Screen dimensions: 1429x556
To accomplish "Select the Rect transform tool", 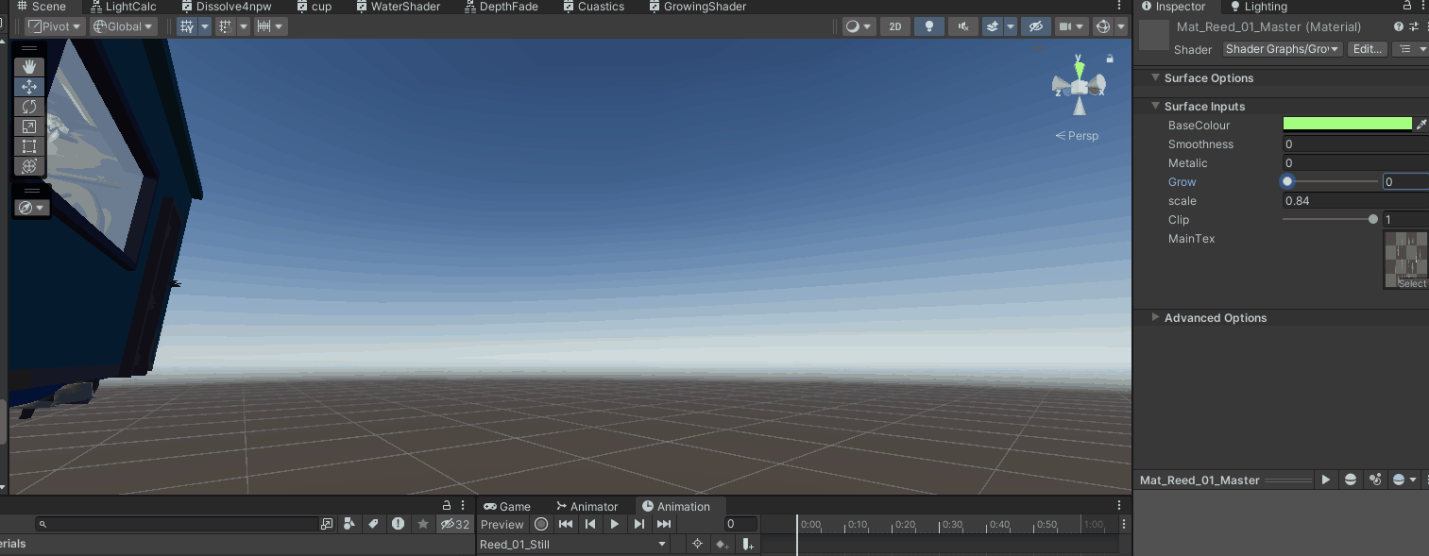I will pyautogui.click(x=29, y=146).
